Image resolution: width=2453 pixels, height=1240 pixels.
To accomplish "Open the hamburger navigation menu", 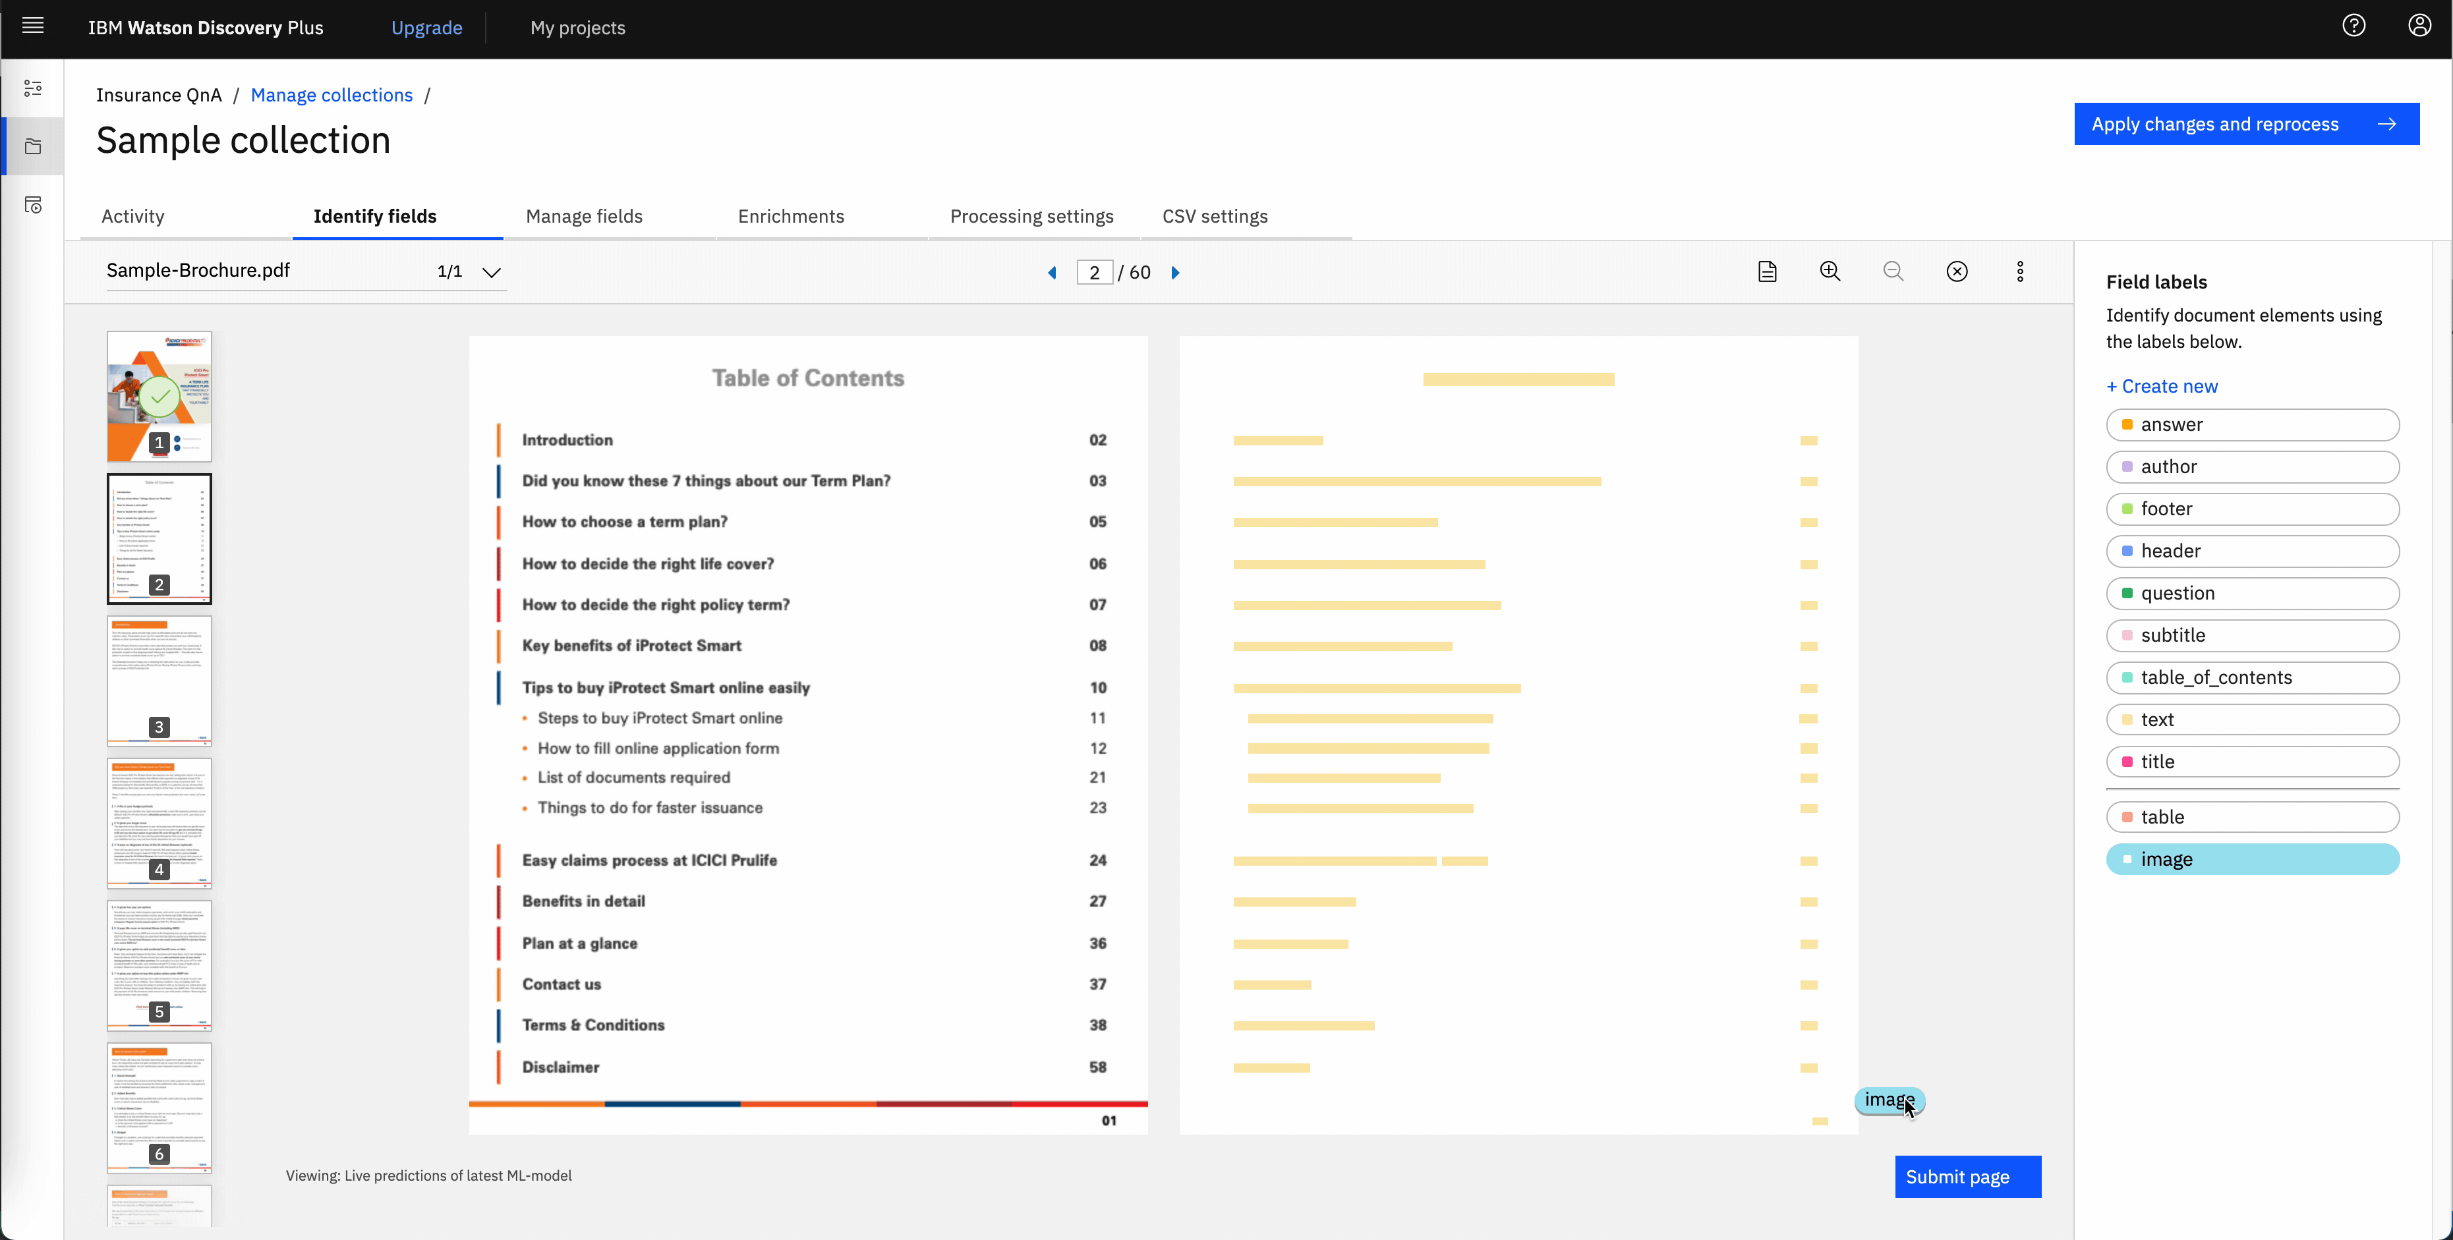I will click(x=32, y=26).
